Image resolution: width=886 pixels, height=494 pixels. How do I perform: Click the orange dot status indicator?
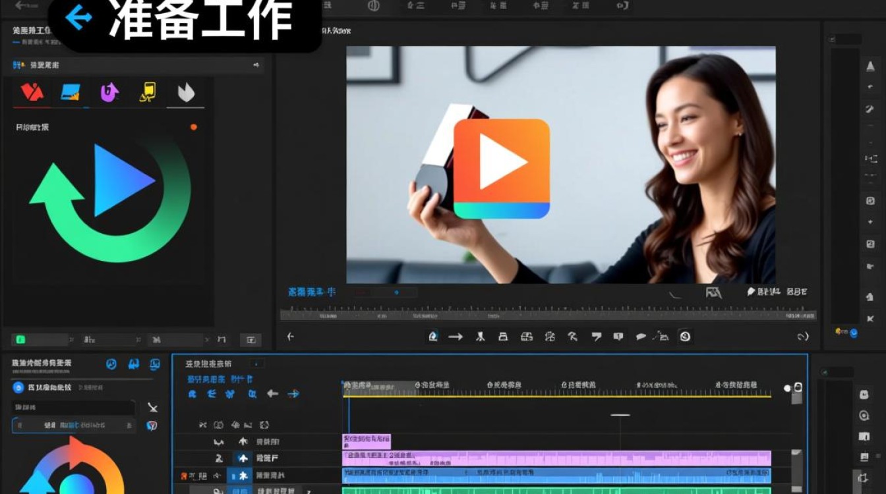194,126
